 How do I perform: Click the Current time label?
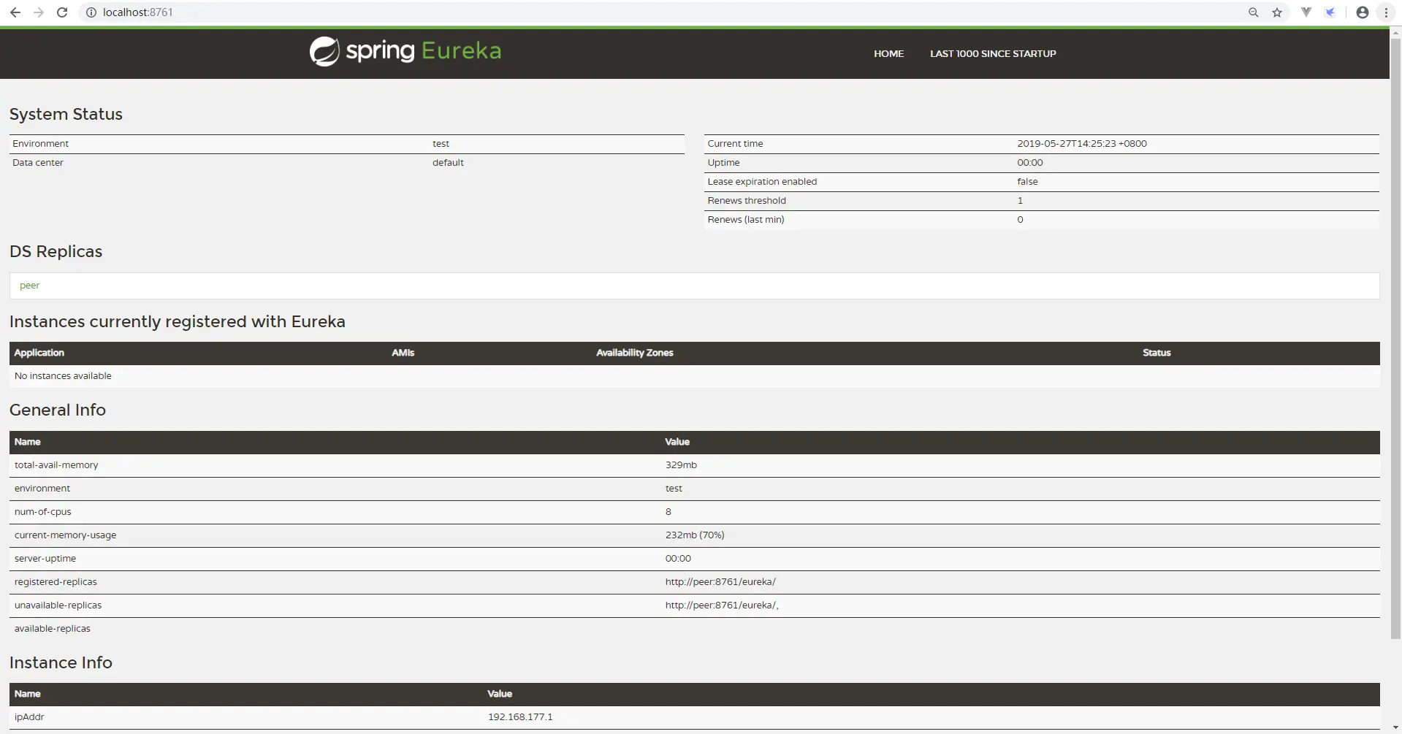tap(735, 144)
